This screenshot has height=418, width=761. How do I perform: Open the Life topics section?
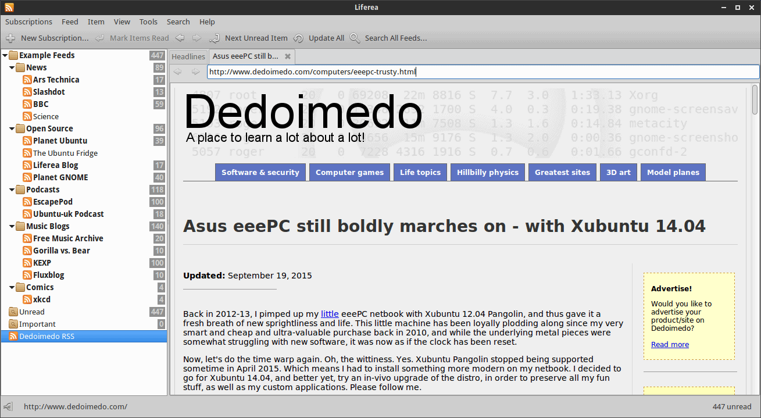420,172
